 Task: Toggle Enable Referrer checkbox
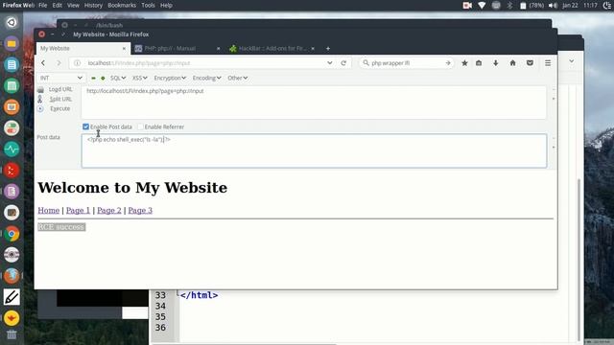click(x=140, y=126)
